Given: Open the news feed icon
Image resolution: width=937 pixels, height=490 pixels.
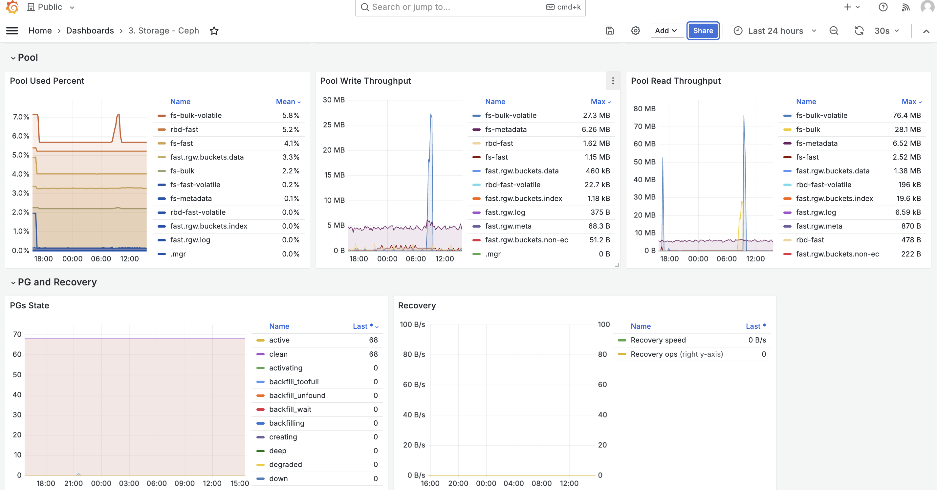Looking at the screenshot, I should click(906, 7).
